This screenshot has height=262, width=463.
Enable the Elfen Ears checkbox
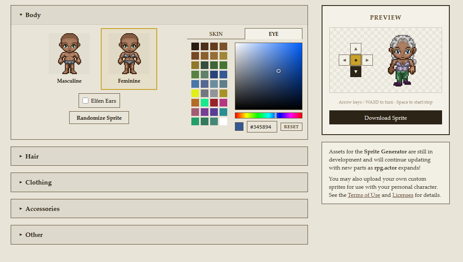coord(85,101)
